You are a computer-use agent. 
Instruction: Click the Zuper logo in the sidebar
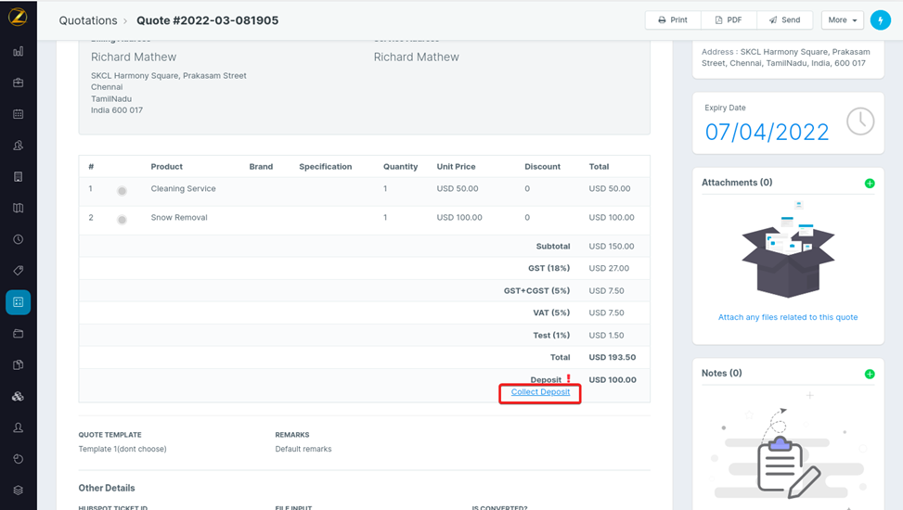tap(18, 17)
